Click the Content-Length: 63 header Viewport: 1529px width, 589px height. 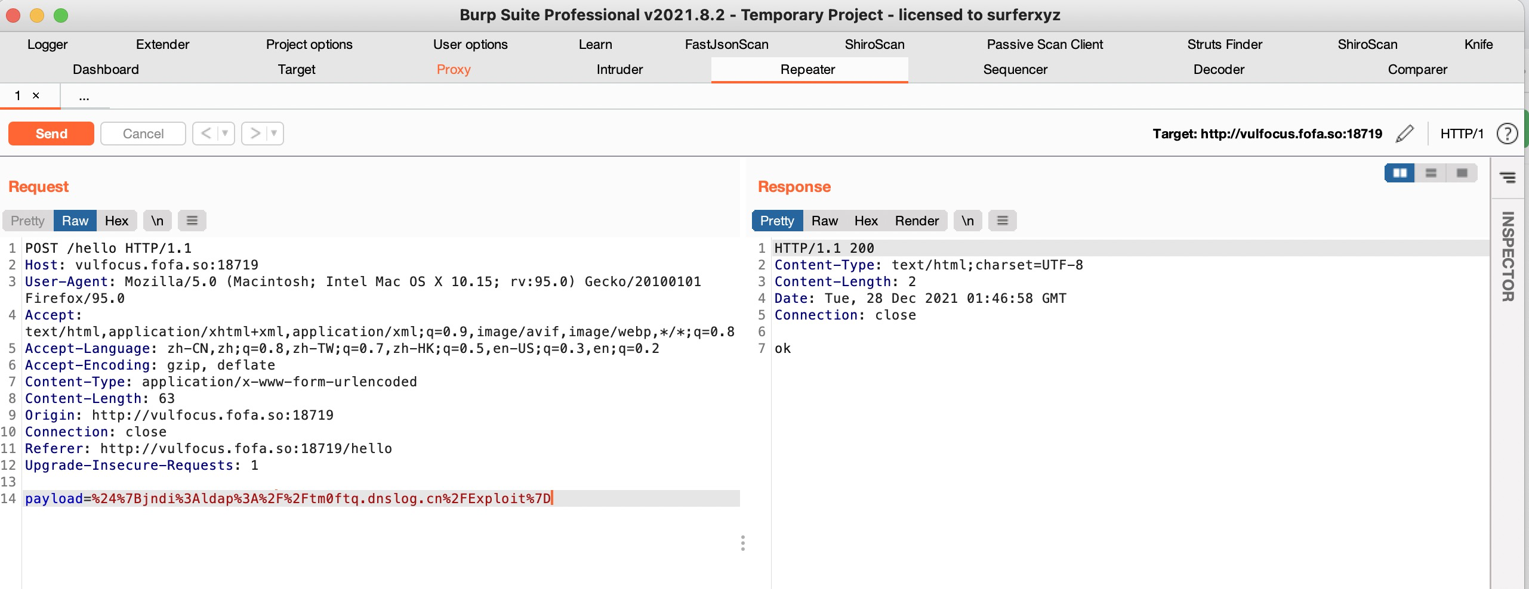point(100,398)
